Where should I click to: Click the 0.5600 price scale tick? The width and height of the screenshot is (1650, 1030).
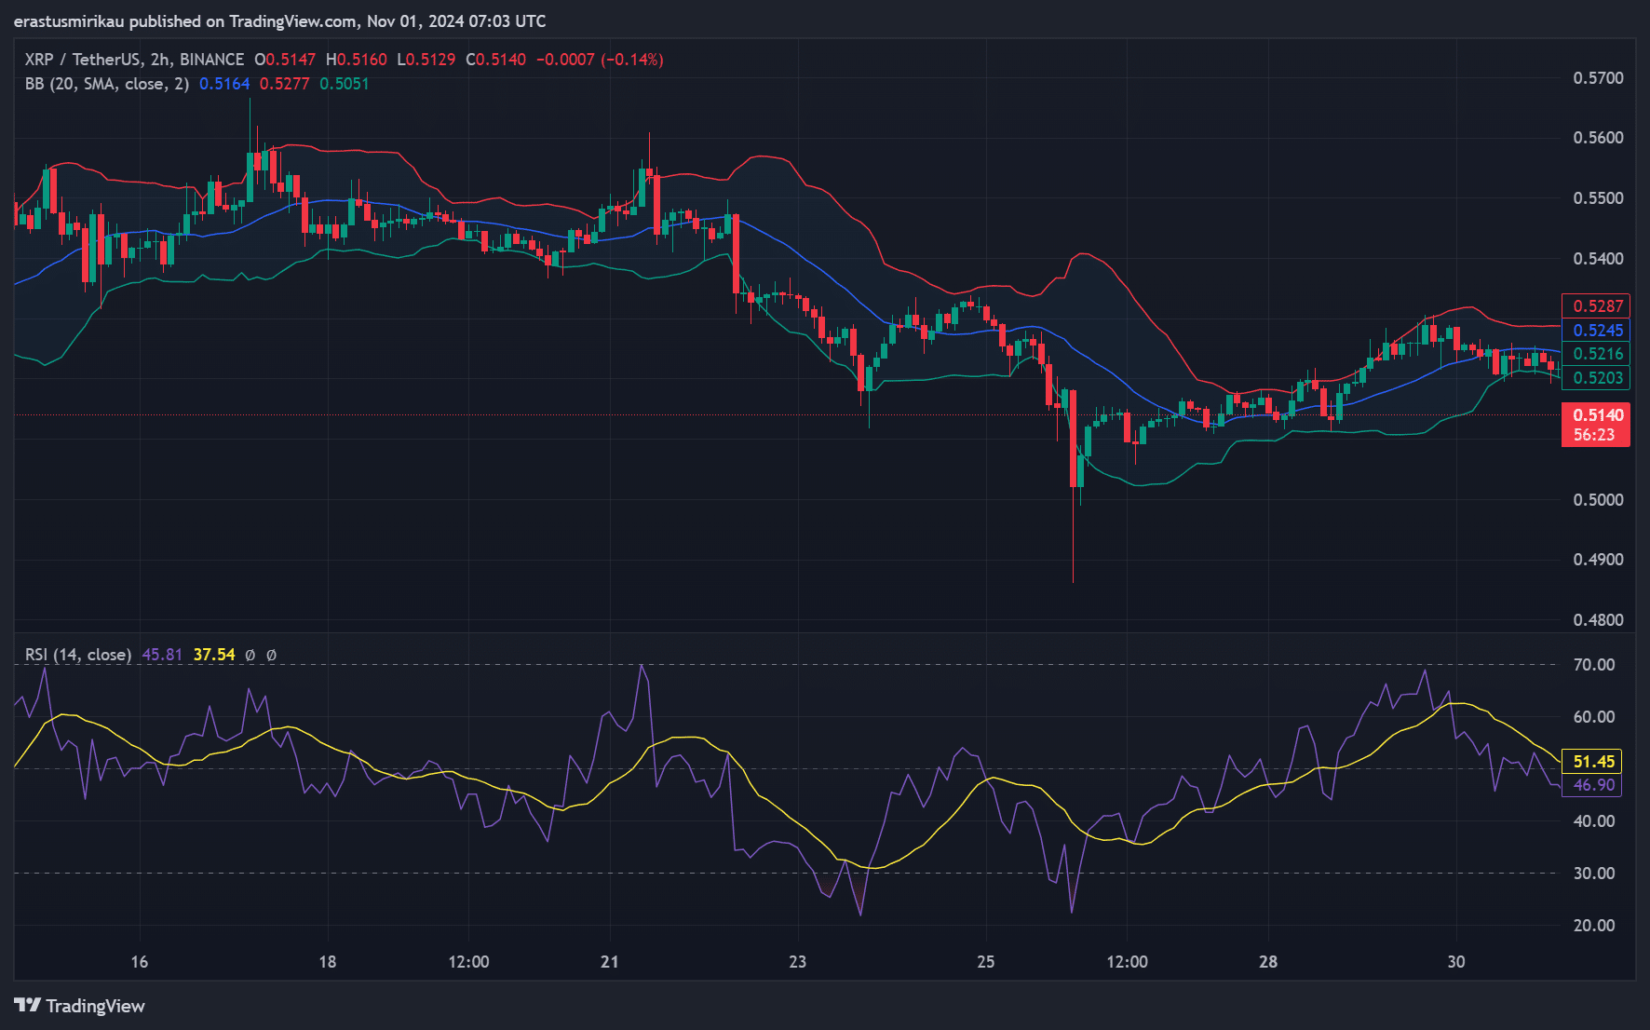click(x=1598, y=138)
